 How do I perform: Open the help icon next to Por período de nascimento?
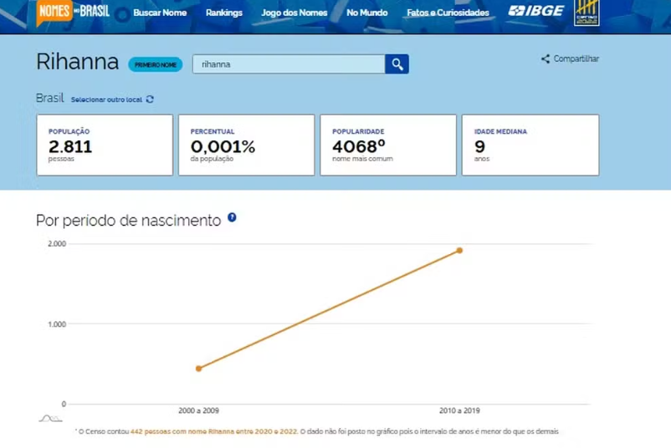232,217
